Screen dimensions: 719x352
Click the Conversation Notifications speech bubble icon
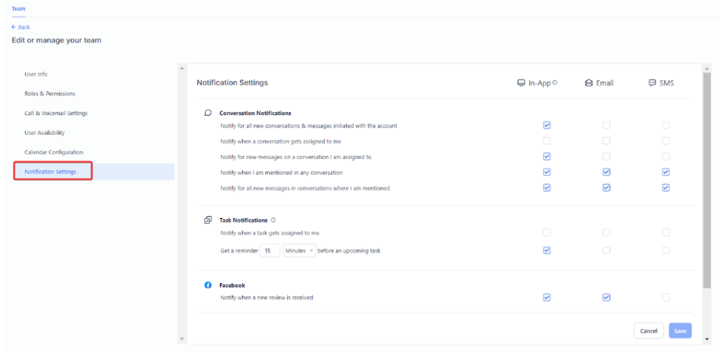tap(208, 112)
